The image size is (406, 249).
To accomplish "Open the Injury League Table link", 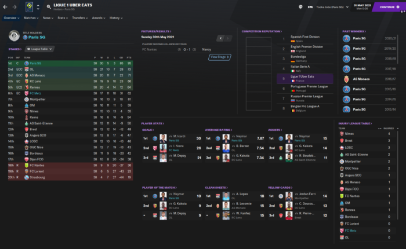I will [x=355, y=123].
